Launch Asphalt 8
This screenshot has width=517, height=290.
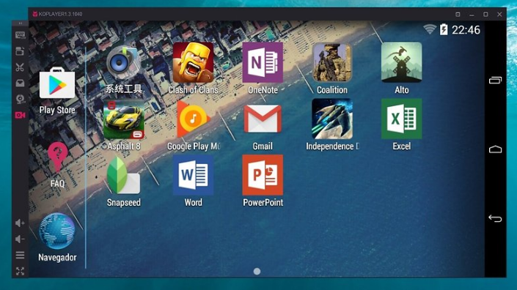(124, 119)
